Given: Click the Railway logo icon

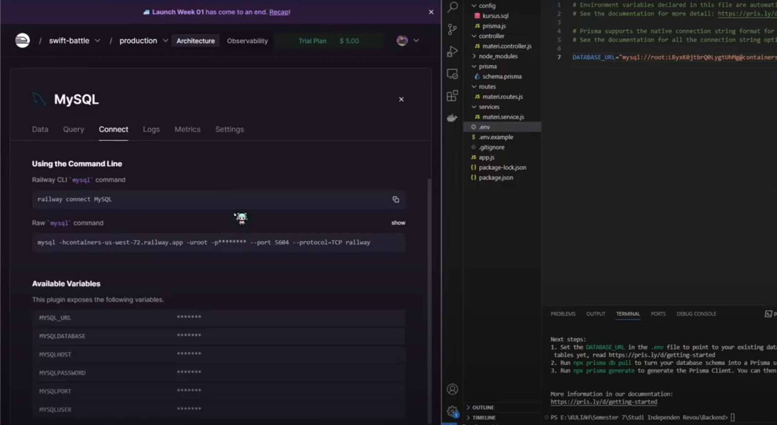Looking at the screenshot, I should click(22, 40).
